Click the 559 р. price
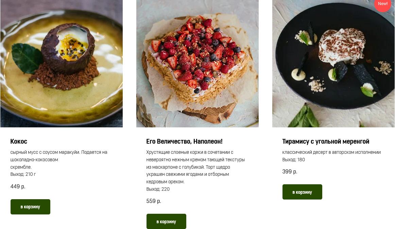Viewport: 395px width, 229px height. pyautogui.click(x=154, y=201)
